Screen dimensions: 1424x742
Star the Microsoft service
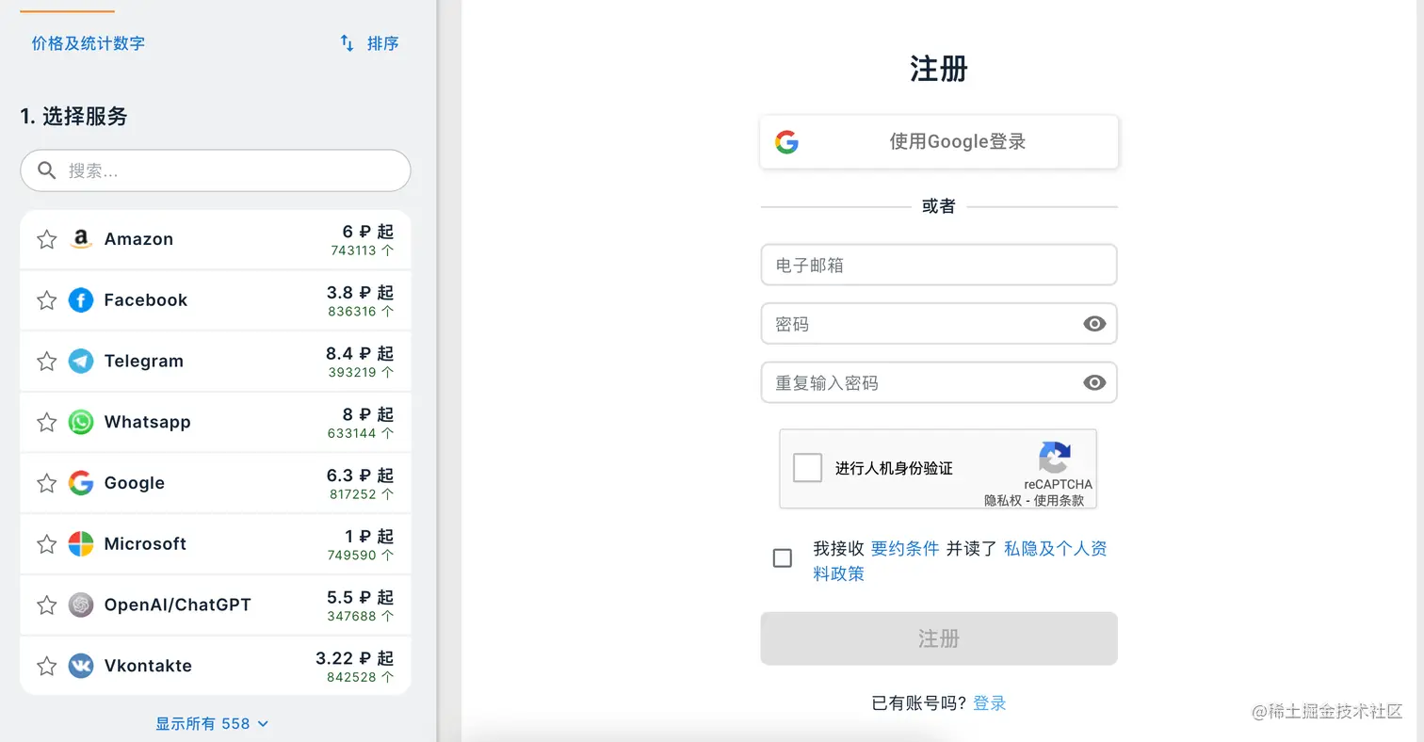click(x=46, y=544)
